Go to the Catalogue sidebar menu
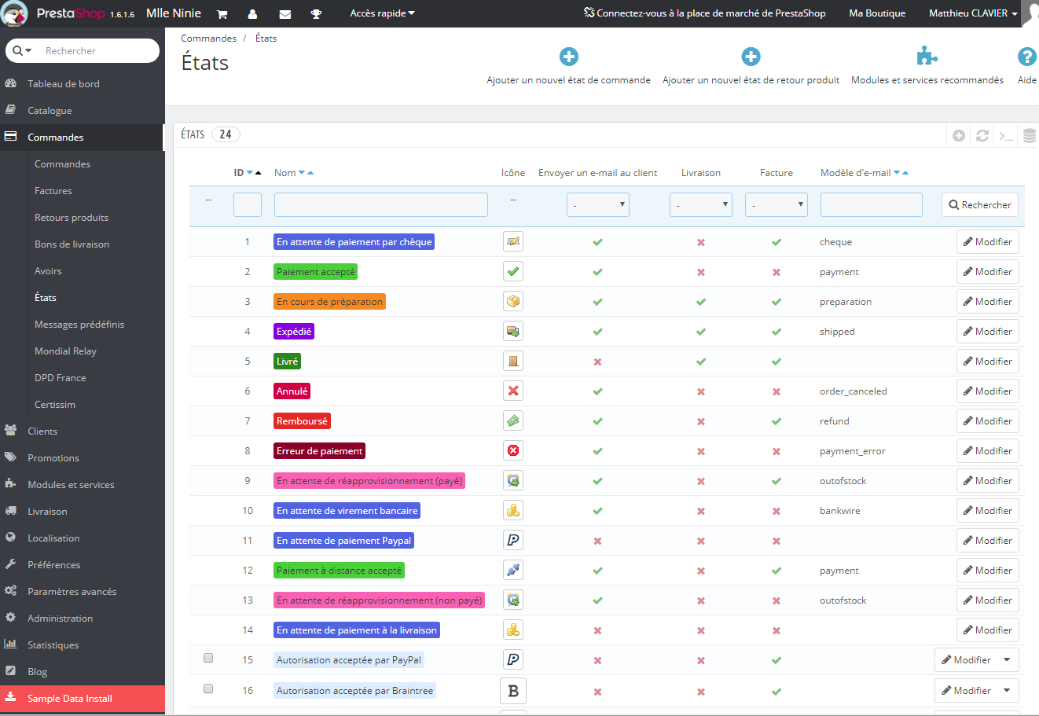This screenshot has height=716, width=1039. (50, 111)
